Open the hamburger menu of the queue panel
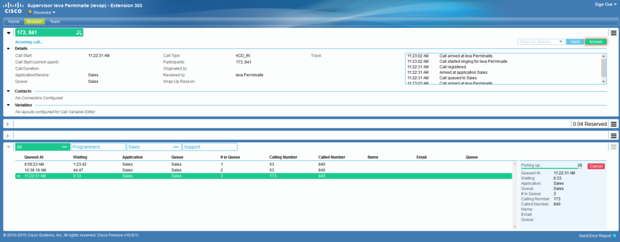 (613, 146)
